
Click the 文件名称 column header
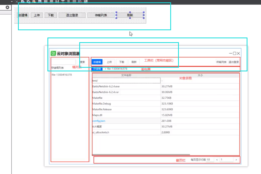click(x=126, y=75)
